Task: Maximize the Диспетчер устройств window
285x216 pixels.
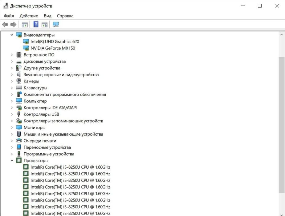Action: [260, 6]
